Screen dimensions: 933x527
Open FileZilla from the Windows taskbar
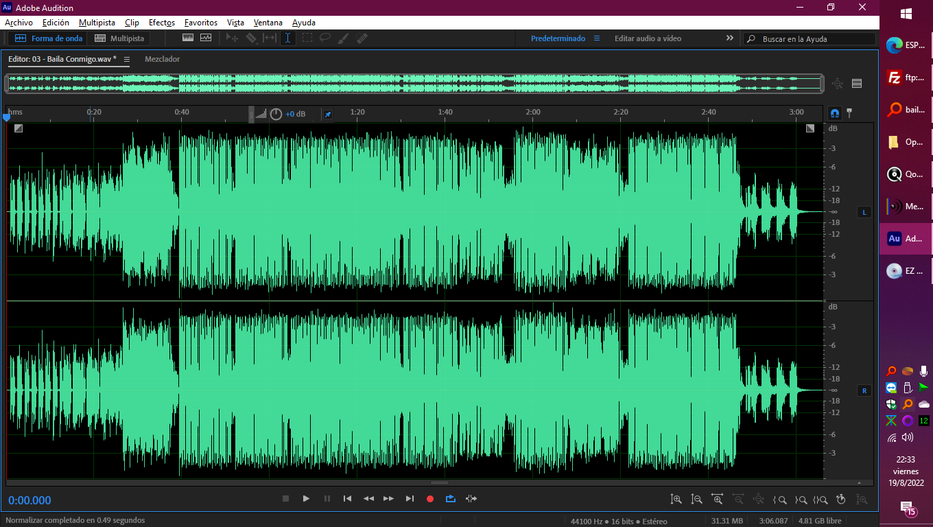(x=906, y=78)
